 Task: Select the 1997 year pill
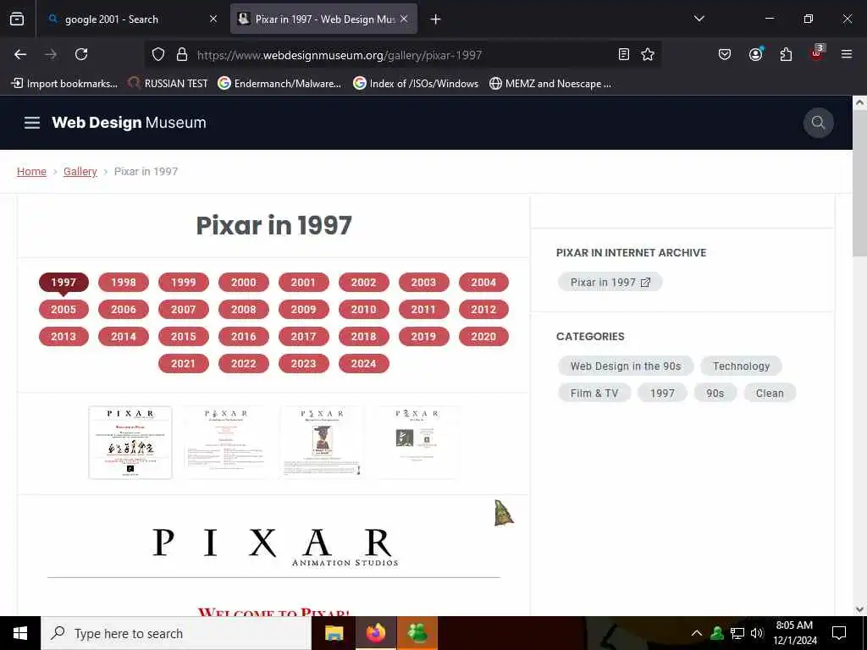[64, 283]
